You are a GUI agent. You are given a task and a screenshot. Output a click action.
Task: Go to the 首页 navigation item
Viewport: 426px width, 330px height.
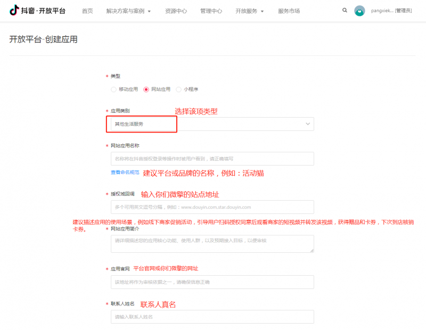click(87, 11)
